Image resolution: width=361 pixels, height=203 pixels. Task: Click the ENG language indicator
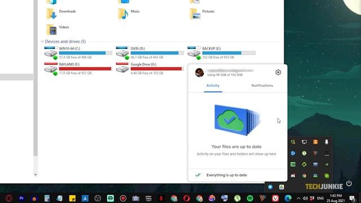320,198
